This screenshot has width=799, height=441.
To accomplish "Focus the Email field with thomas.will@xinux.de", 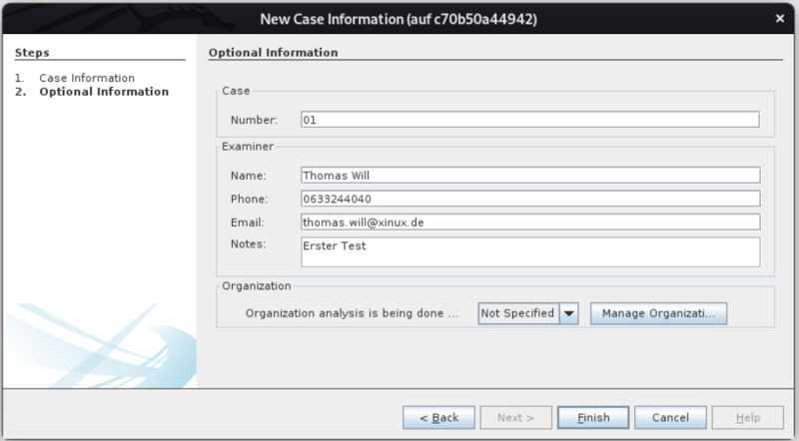I will click(x=529, y=221).
